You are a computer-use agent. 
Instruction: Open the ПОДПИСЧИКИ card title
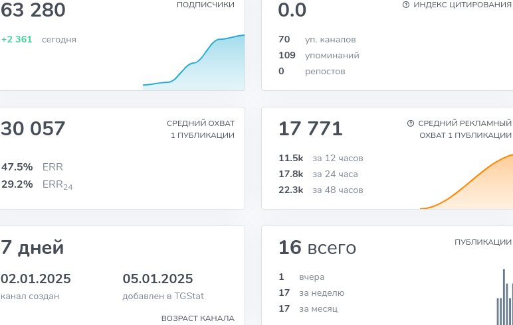[x=205, y=5]
